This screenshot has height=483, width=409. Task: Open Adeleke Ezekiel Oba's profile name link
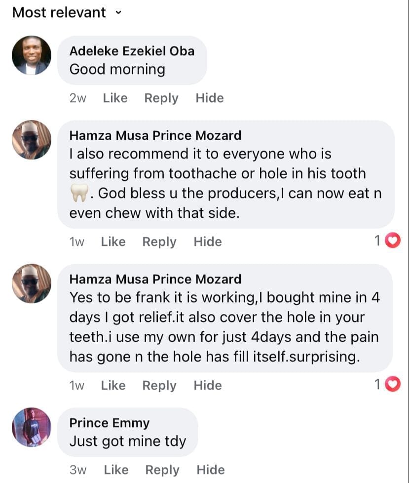[132, 51]
